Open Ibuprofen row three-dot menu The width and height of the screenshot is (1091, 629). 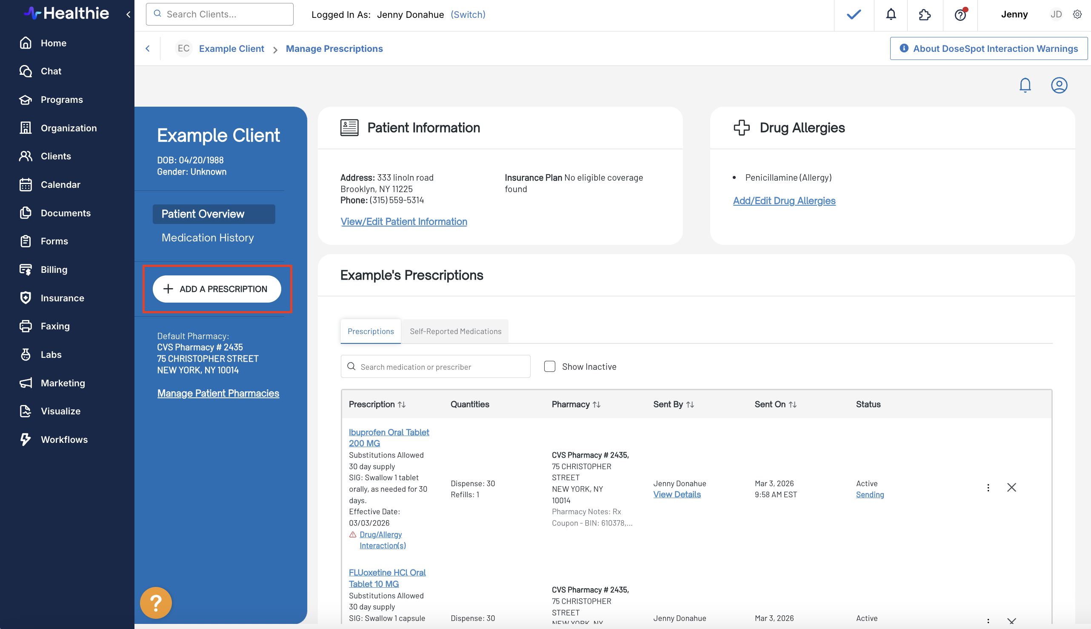coord(988,488)
